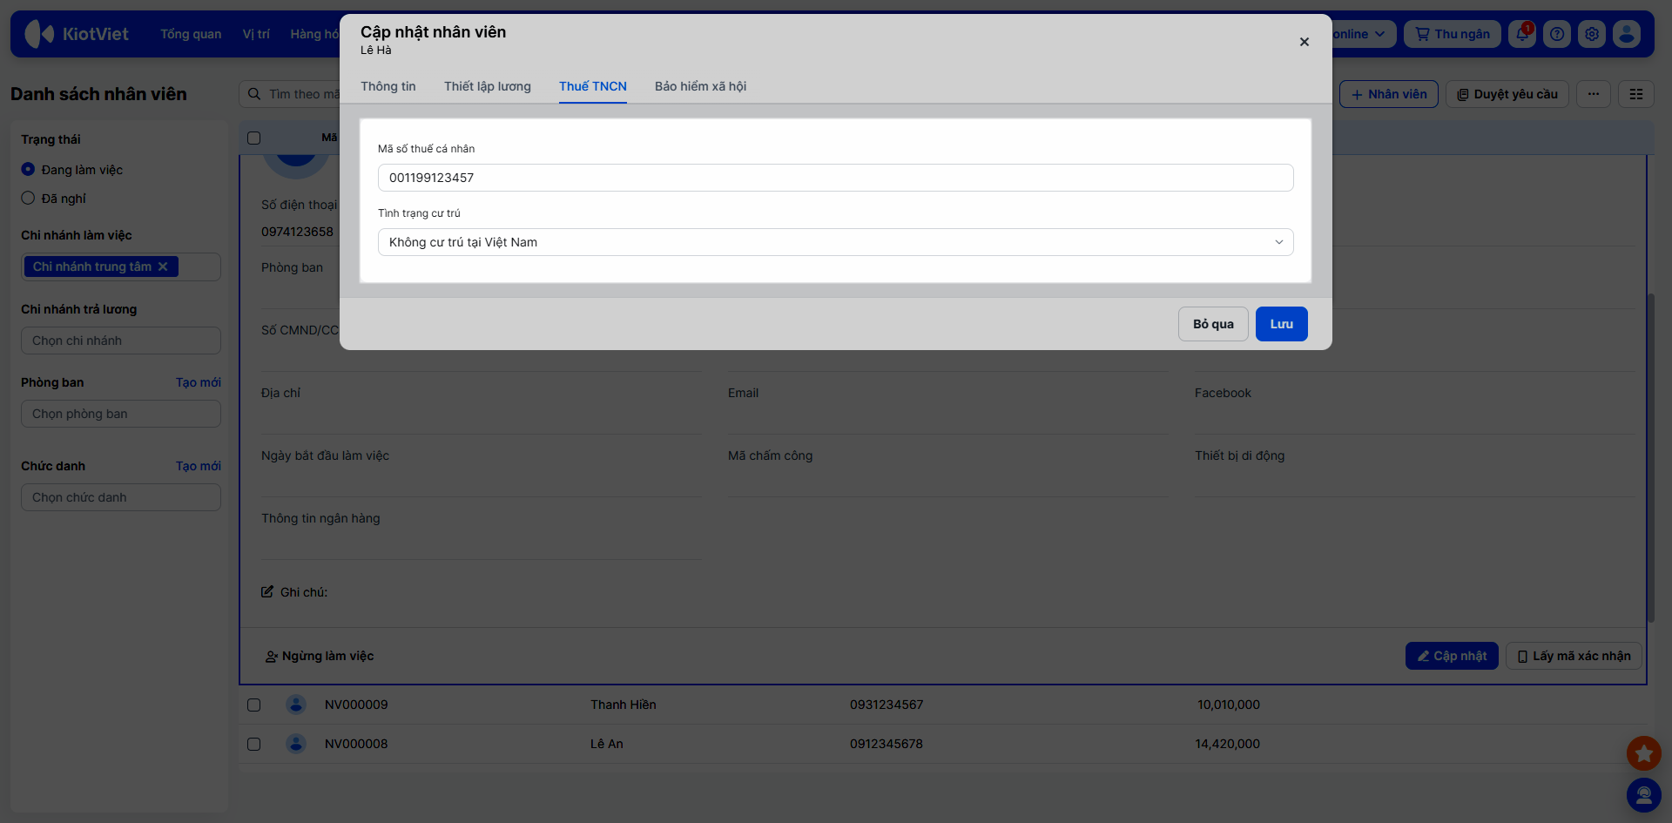Click the salary value 14,420,000

click(1228, 744)
